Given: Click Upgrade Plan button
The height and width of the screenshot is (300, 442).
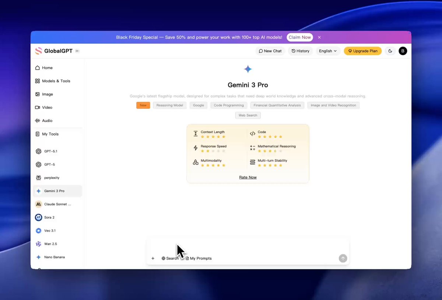Looking at the screenshot, I should click(362, 51).
